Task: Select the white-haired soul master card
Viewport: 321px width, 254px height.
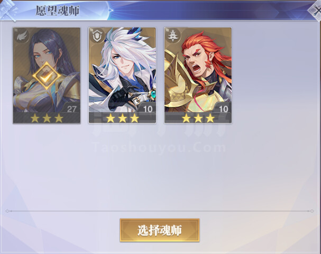Action: coord(122,75)
